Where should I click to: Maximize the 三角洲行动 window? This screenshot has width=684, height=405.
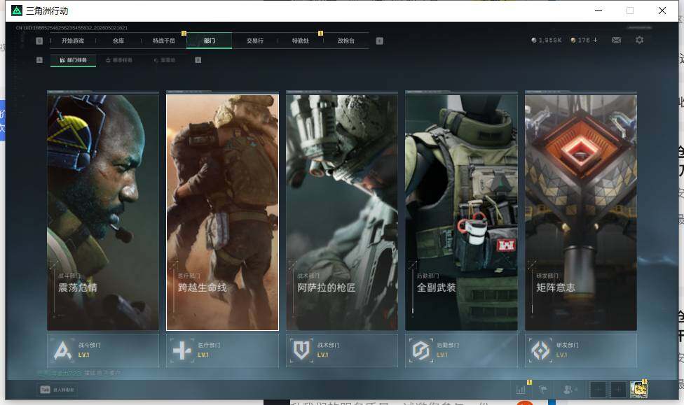pos(630,10)
